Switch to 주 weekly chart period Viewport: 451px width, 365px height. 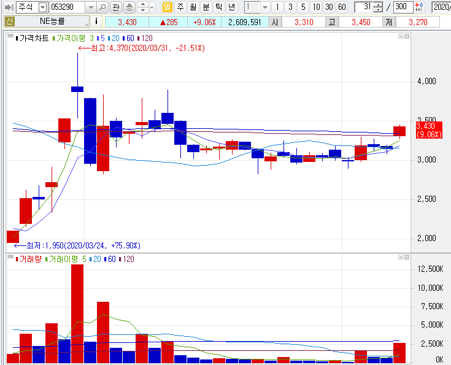click(x=180, y=7)
